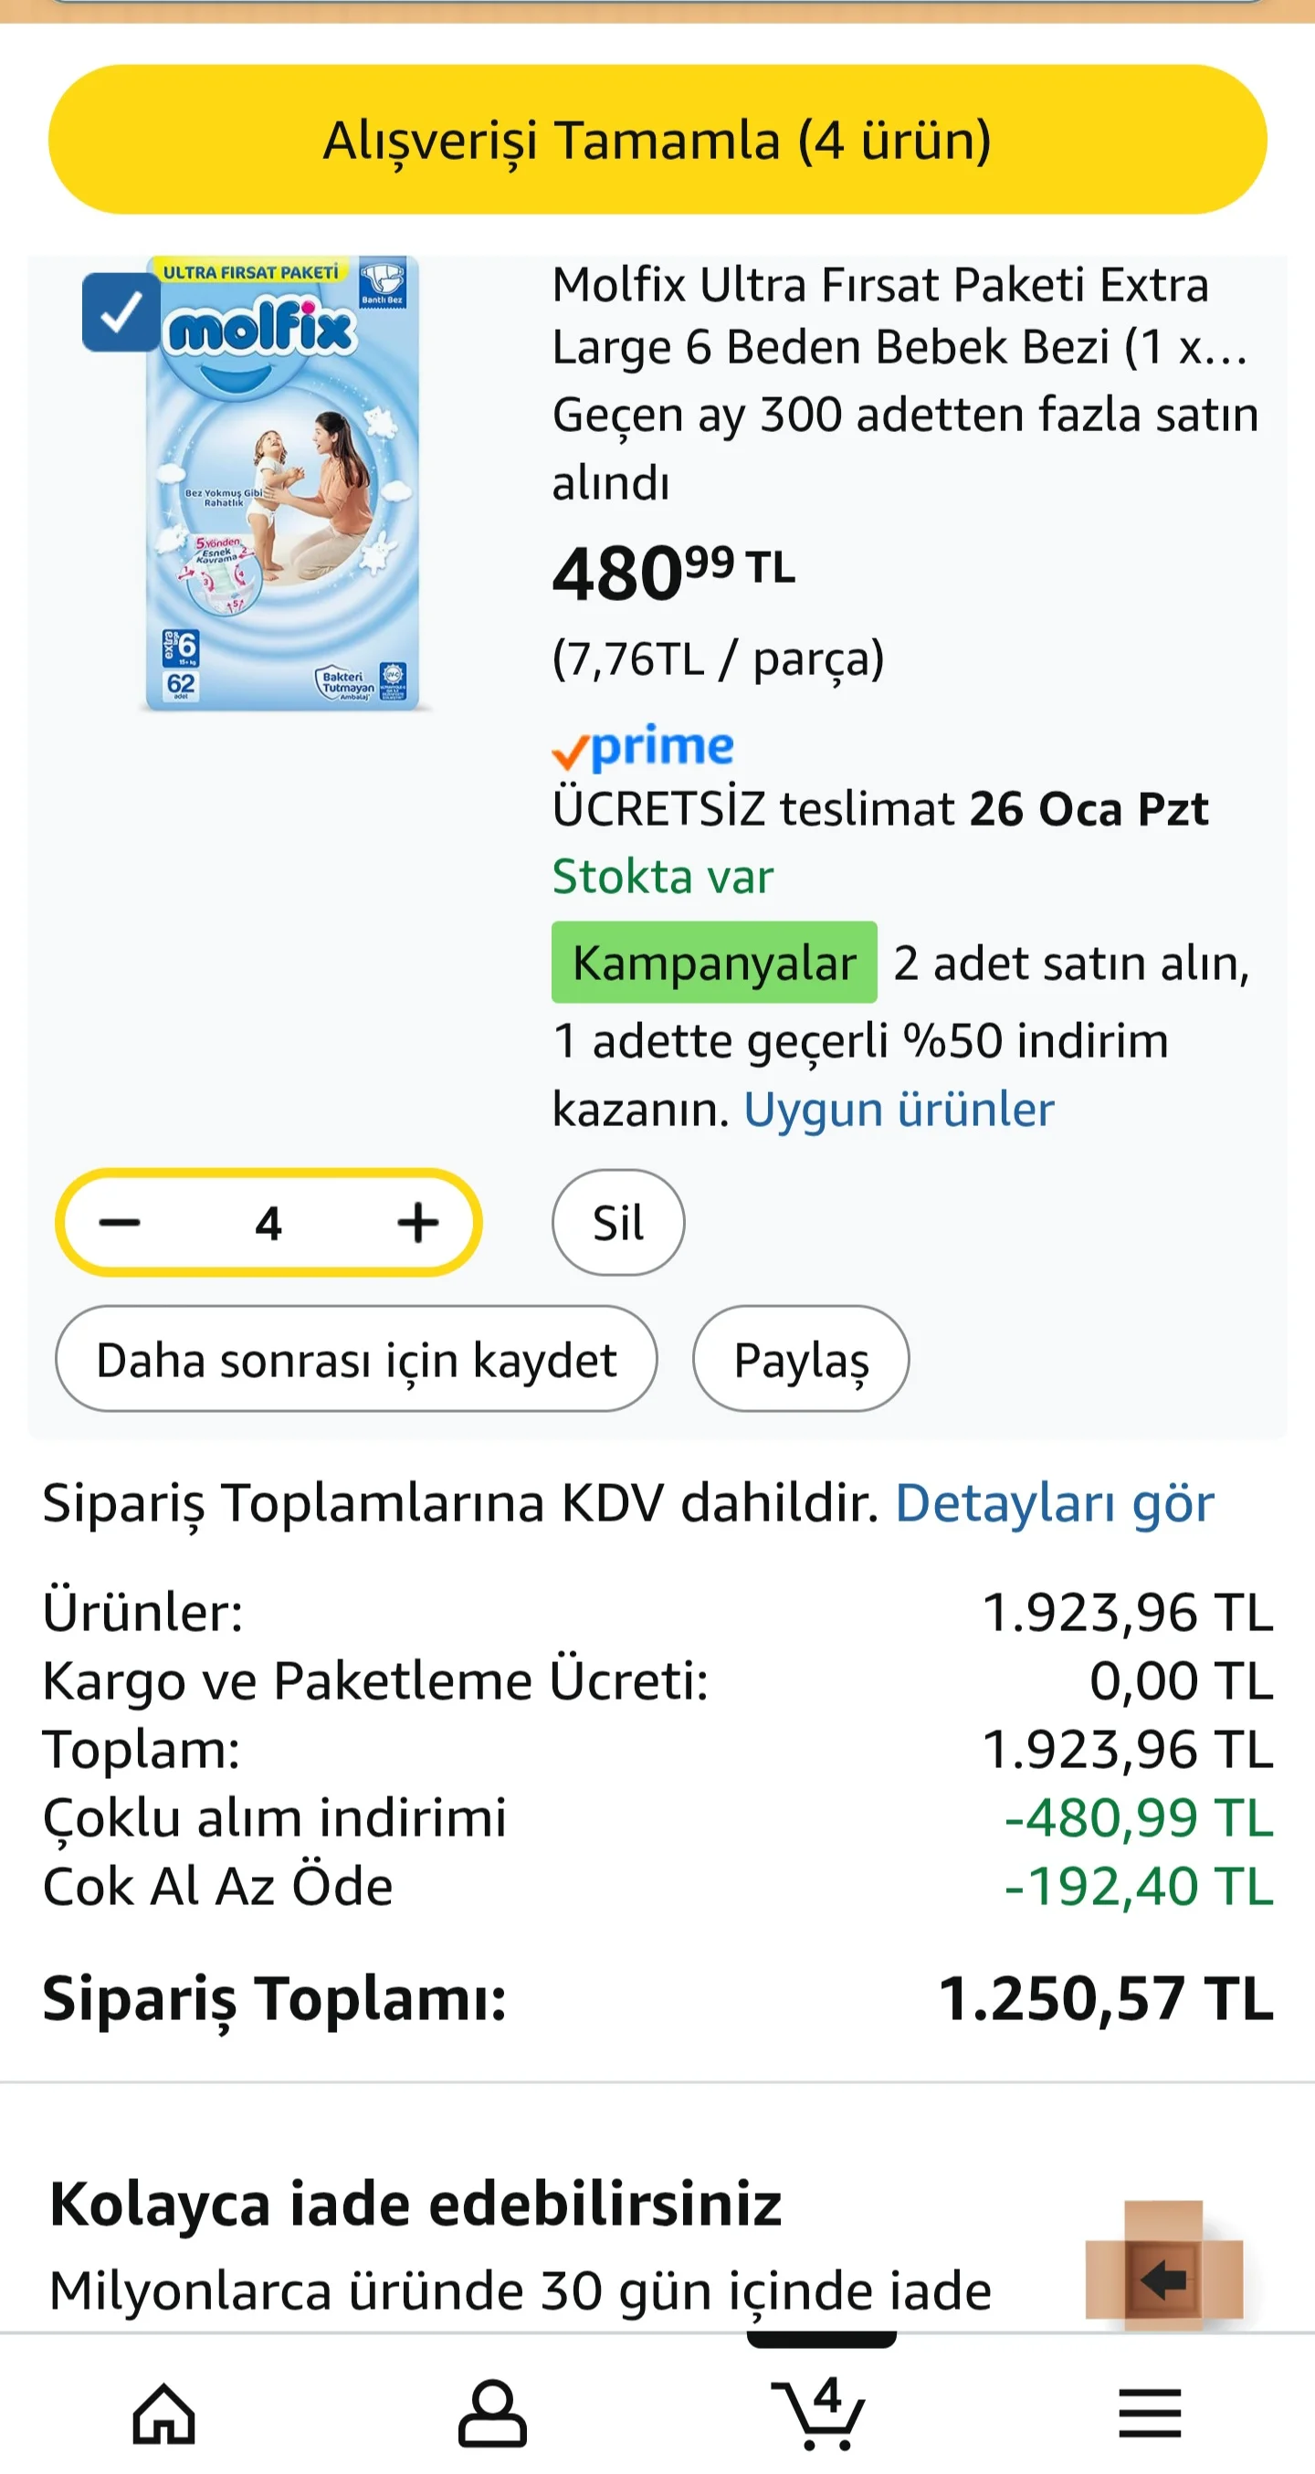Uncheck the Molfix item selection checkbox
Image resolution: width=1315 pixels, height=2474 pixels.
[120, 312]
